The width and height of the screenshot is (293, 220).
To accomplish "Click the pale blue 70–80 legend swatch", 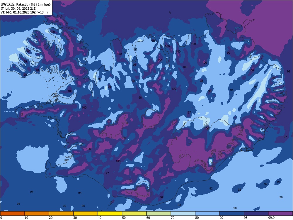I will click(183, 214).
